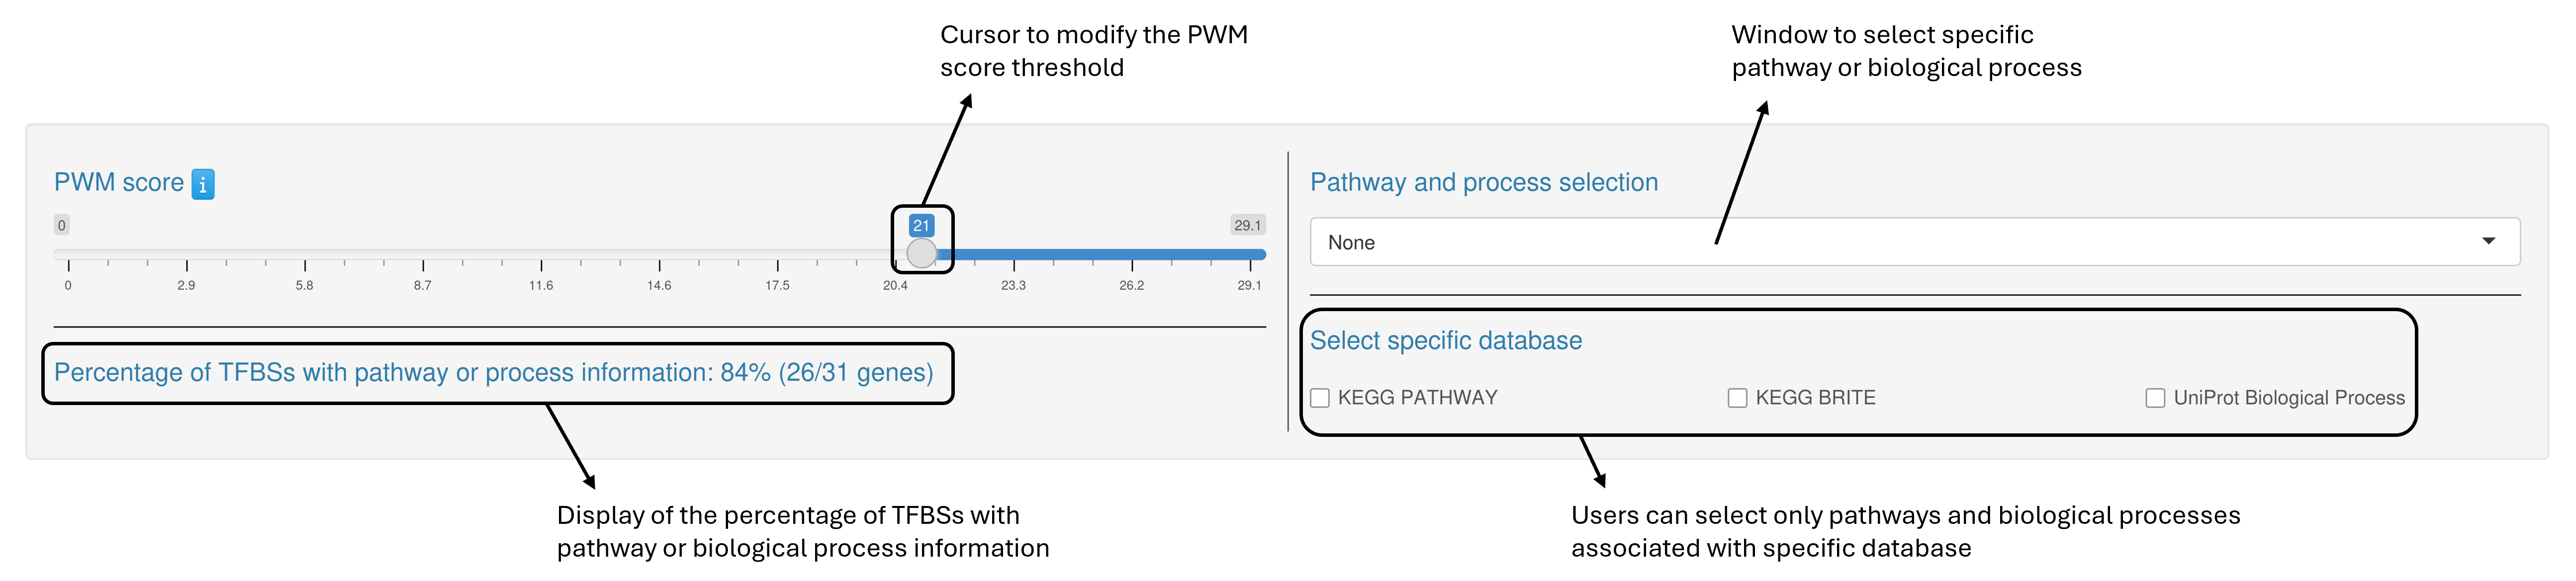The height and width of the screenshot is (581, 2576).
Task: Select the 23.3 tick on PWM slider
Action: click(x=1014, y=255)
